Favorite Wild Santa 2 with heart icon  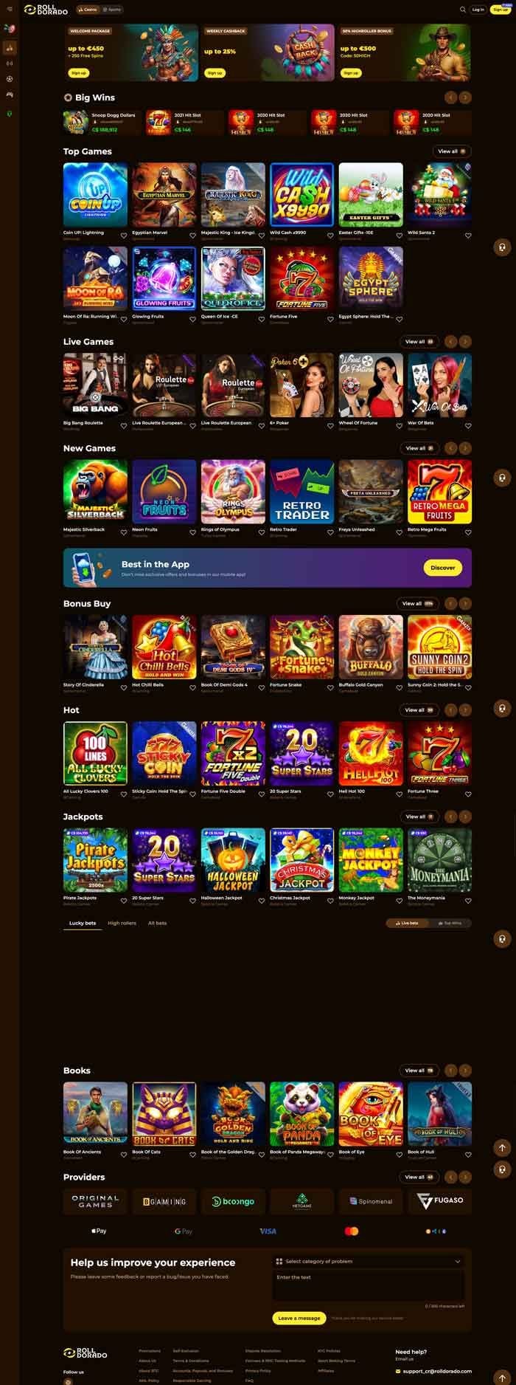[x=468, y=236]
